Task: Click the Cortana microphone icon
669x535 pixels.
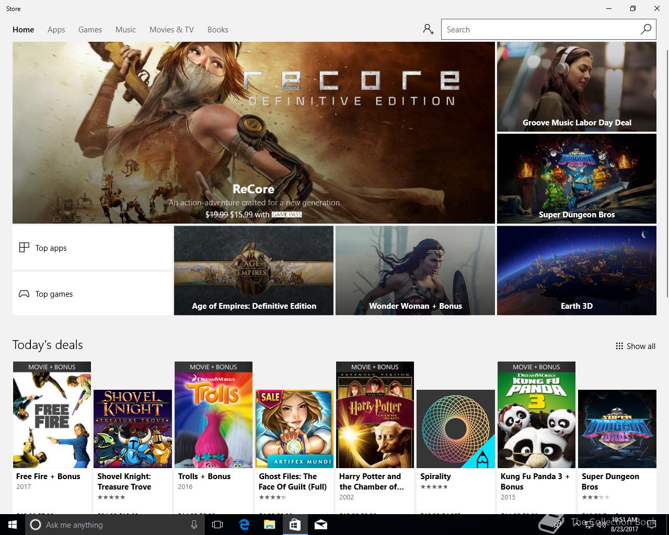Action: coord(194,525)
